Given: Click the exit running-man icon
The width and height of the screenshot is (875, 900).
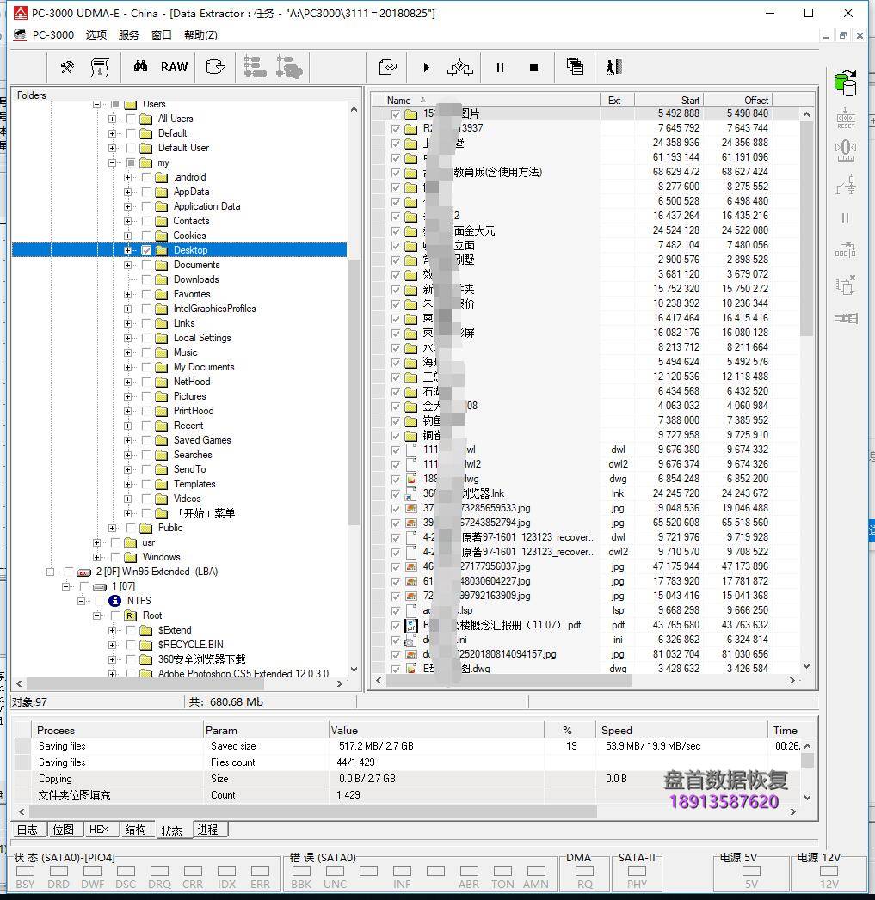Looking at the screenshot, I should tap(613, 67).
